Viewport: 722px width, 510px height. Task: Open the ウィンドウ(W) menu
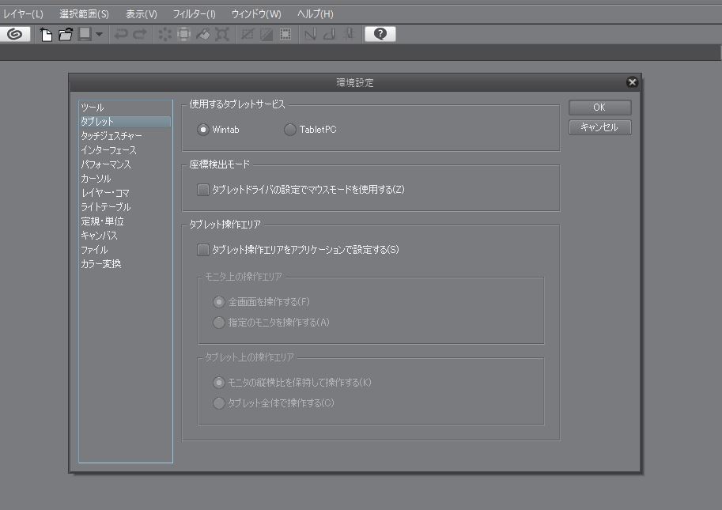(x=255, y=14)
